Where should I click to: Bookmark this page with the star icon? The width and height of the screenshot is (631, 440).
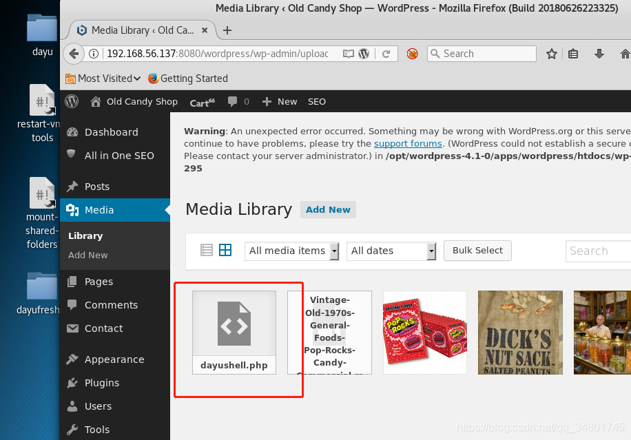point(552,54)
